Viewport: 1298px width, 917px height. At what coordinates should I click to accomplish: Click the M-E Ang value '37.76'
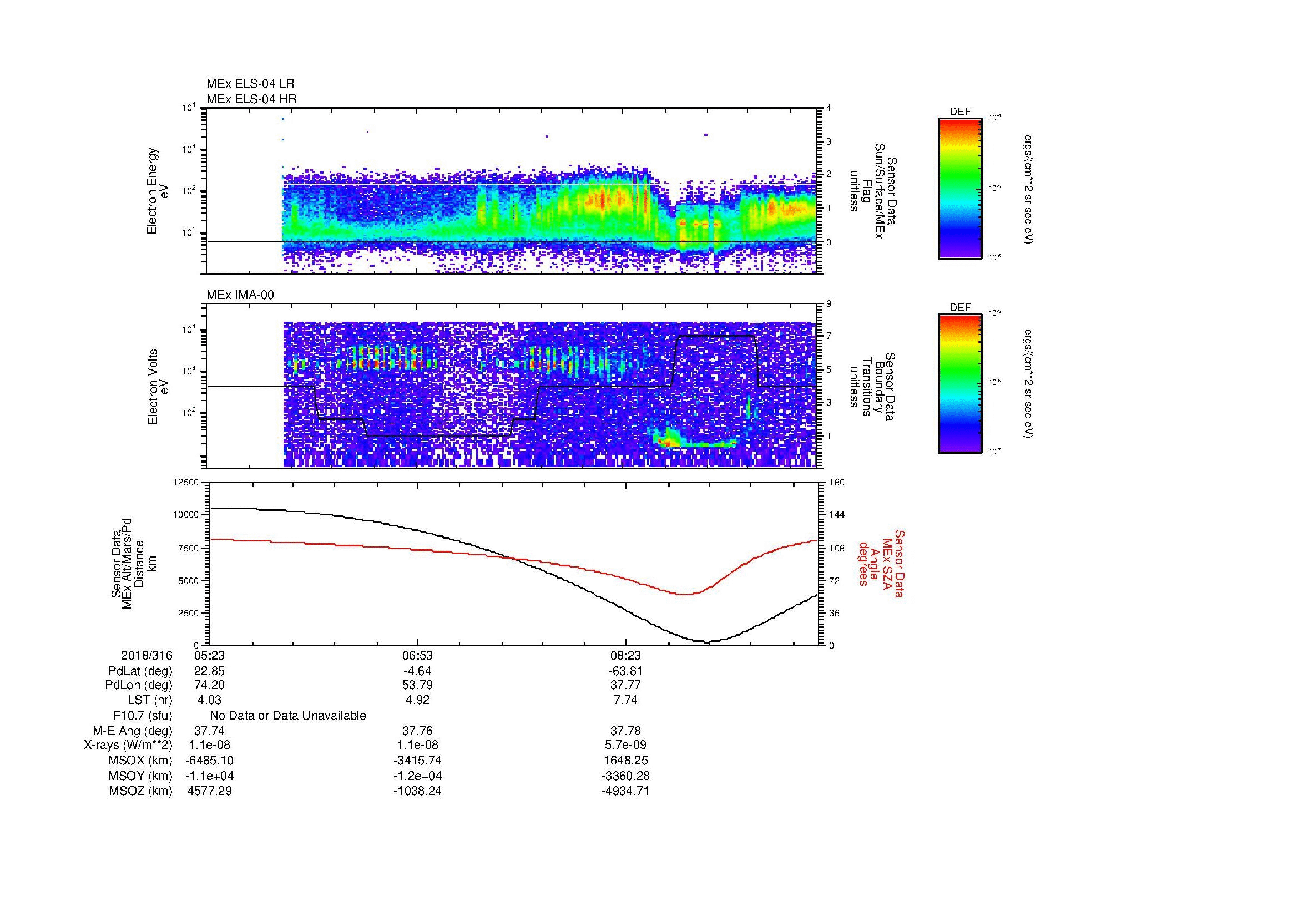[417, 731]
